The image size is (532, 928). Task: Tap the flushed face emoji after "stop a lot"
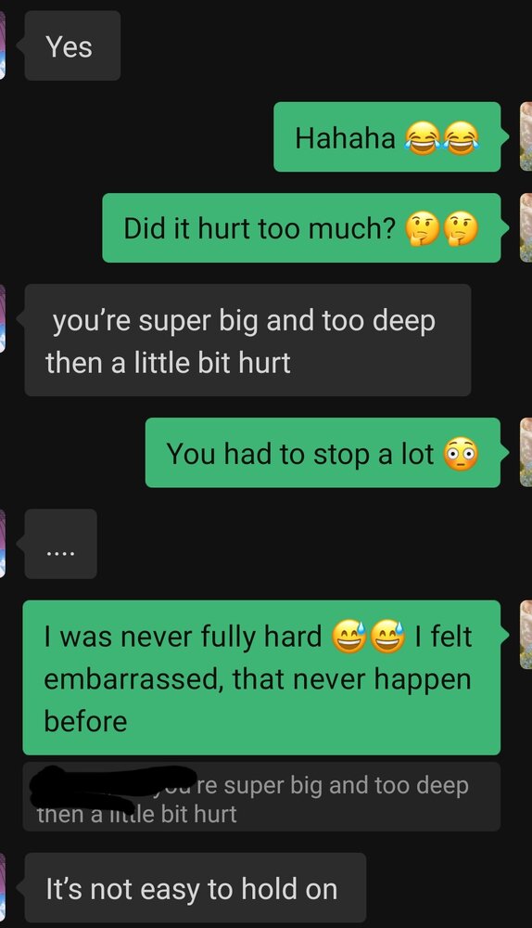(460, 454)
